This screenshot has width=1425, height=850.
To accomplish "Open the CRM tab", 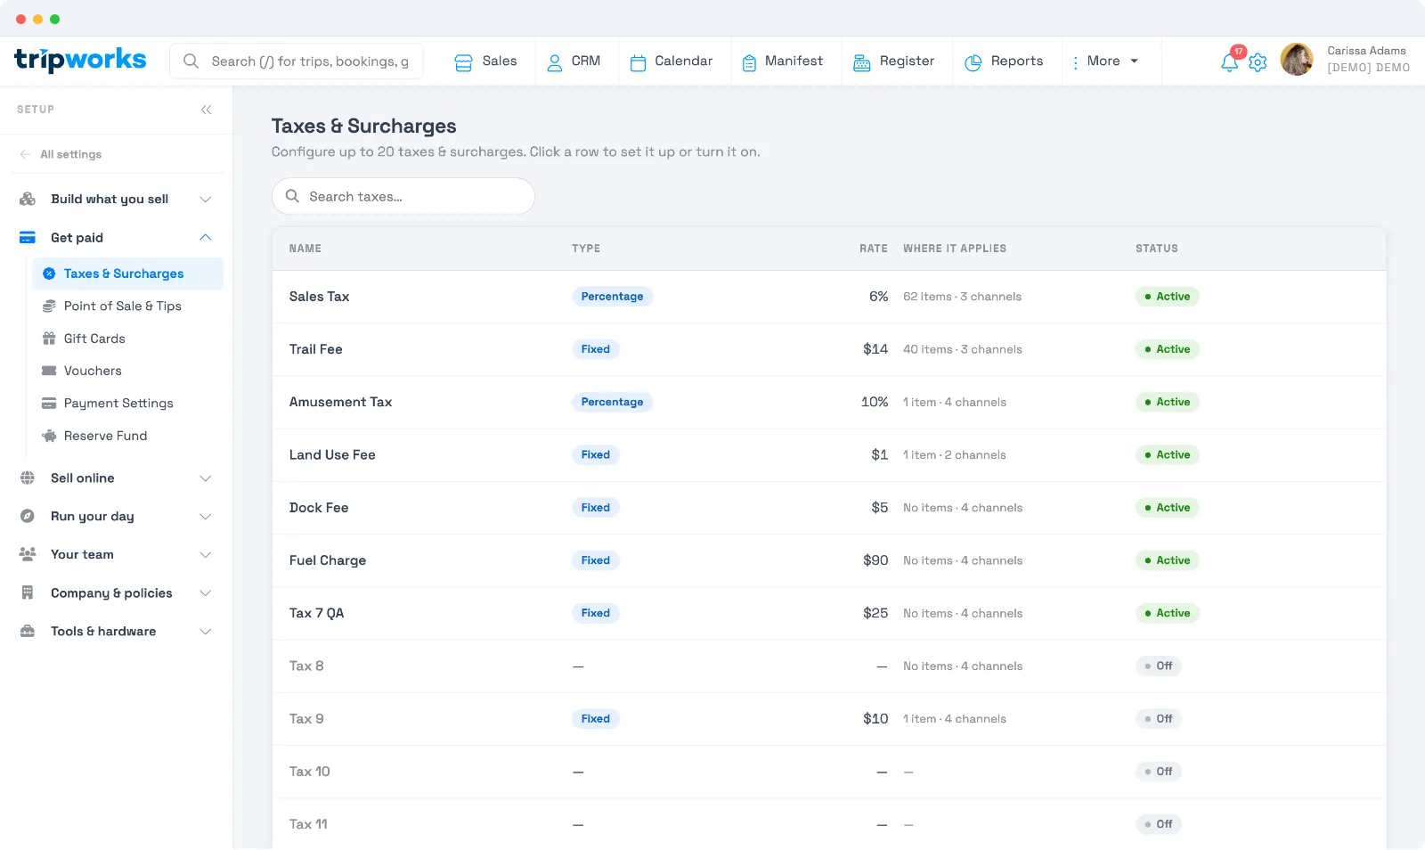I will click(x=574, y=61).
